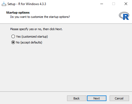Minimize the R setup window

pos(102,4)
